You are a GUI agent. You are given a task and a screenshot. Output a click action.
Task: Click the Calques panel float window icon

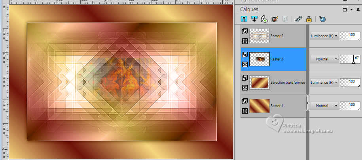point(345,10)
